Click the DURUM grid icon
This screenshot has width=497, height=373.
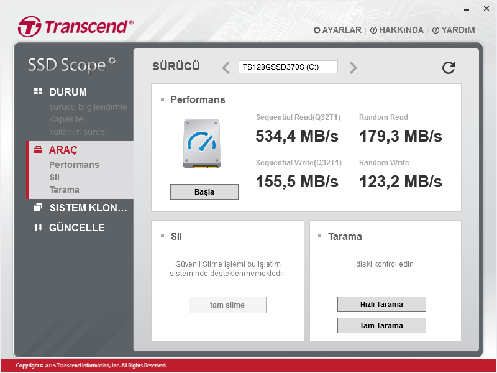38,91
